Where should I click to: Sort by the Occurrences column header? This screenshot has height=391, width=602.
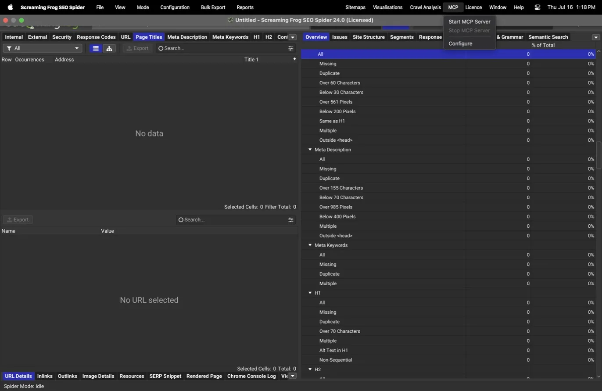29,59
